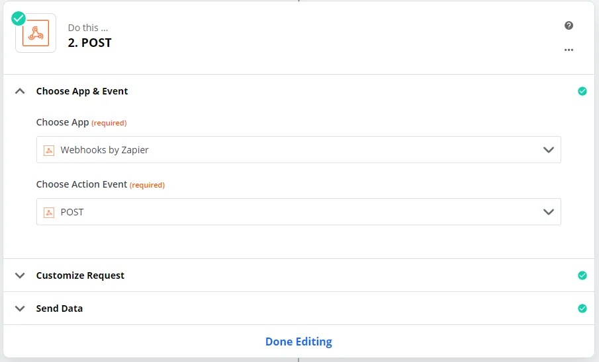Click the Webhooks app icon in step header
This screenshot has height=362, width=599.
click(36, 33)
